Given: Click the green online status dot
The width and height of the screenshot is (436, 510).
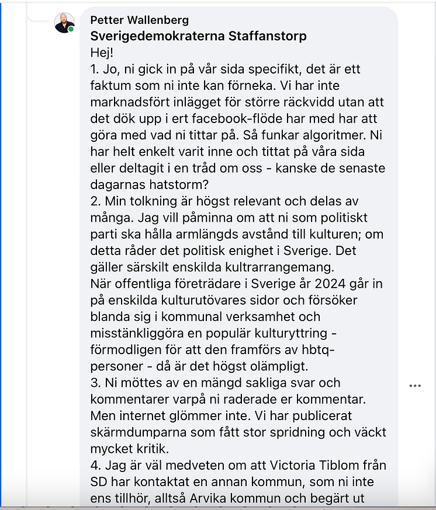Looking at the screenshot, I should tap(71, 29).
